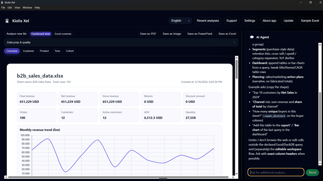The image size is (323, 181).
Task: Click the AI Agent panel scroll up arrow
Action: 320,45
